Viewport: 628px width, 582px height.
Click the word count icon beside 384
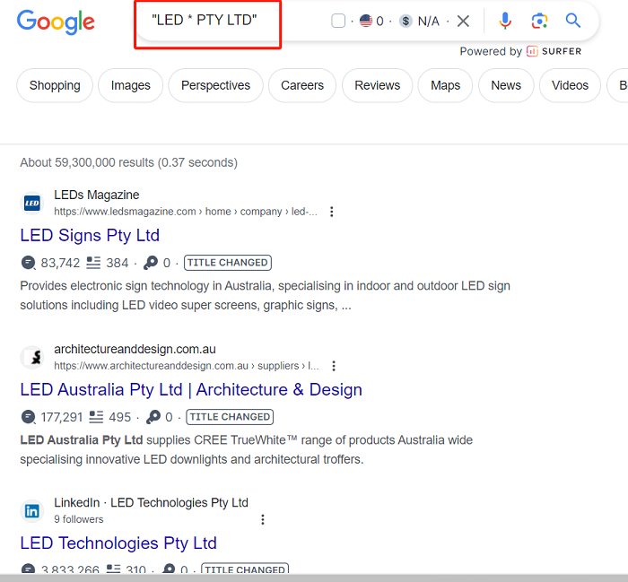pos(93,263)
